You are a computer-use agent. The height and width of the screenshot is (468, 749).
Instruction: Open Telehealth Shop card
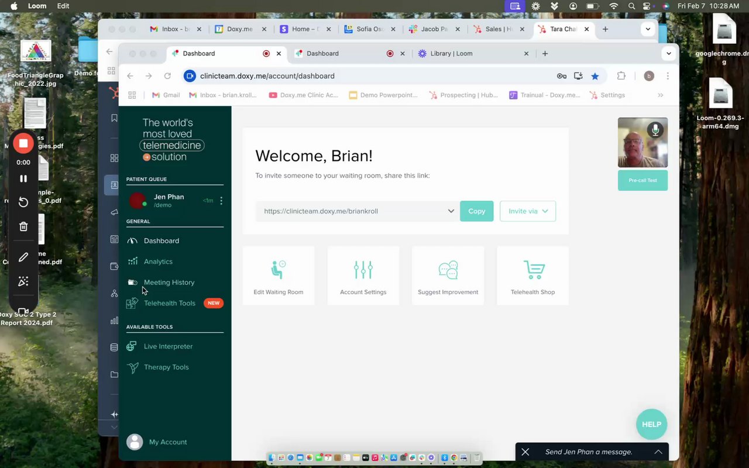pos(532,276)
